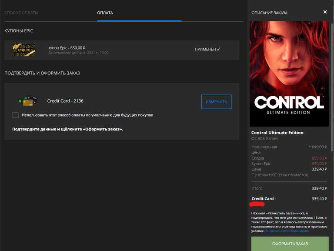The height and width of the screenshot is (251, 334).
Task: Click the order summary vertical scrollbar
Action: (332, 87)
